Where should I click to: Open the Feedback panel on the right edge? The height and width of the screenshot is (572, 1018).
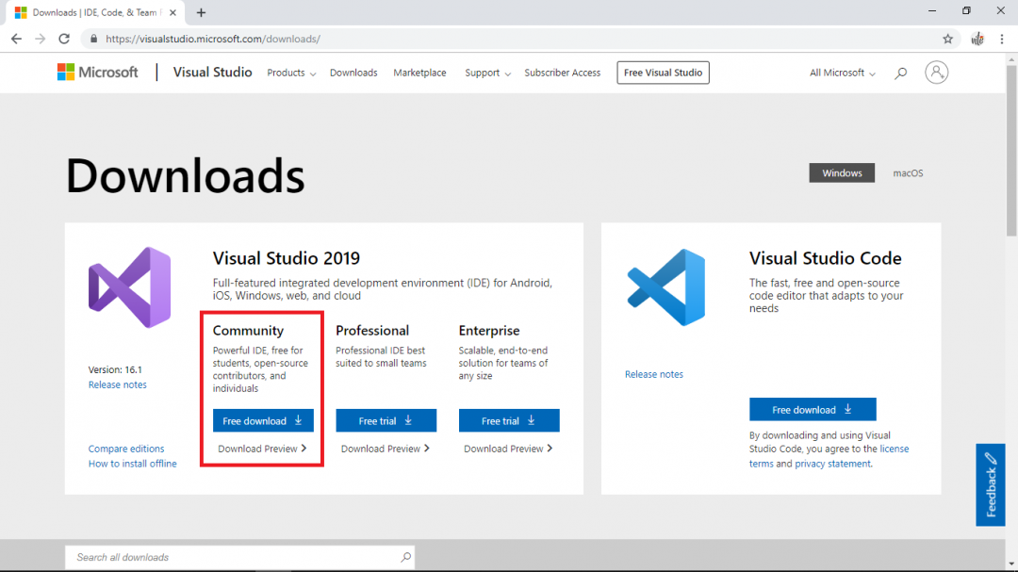990,484
